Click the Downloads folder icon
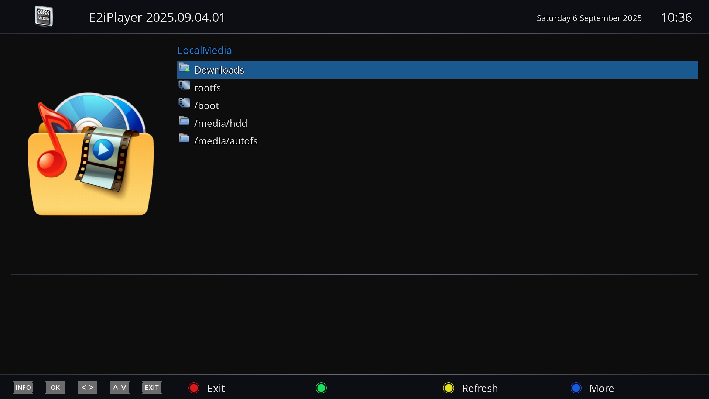The width and height of the screenshot is (709, 399). (185, 67)
